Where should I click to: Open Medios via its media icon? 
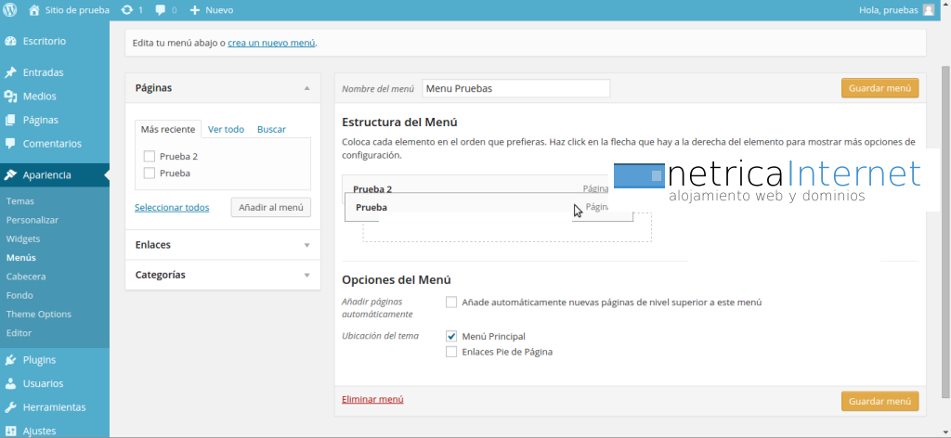[x=10, y=97]
